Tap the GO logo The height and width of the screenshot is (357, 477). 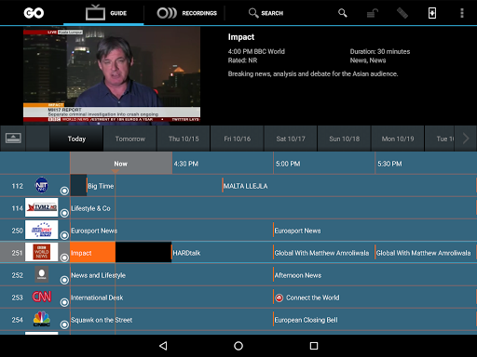pos(34,13)
